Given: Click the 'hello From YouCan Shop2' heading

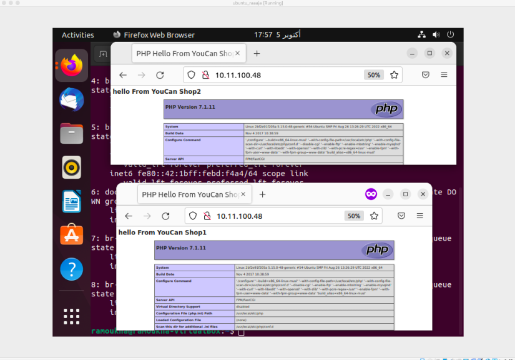Looking at the screenshot, I should point(157,91).
